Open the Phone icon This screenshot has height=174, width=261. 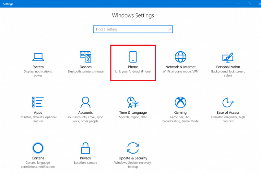click(x=133, y=57)
